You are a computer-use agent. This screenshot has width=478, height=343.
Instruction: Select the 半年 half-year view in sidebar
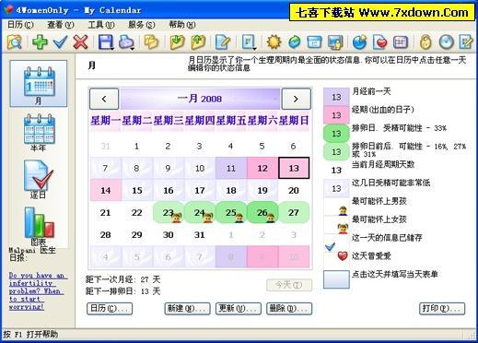tap(39, 133)
